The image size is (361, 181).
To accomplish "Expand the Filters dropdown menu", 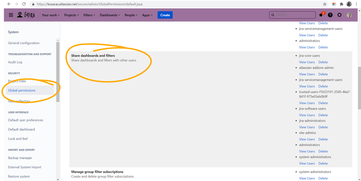I will tap(89, 15).
